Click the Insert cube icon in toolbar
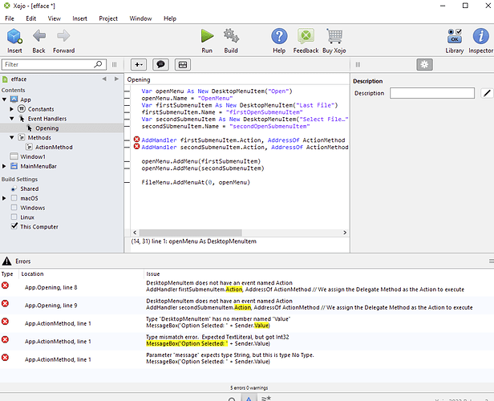 (x=14, y=36)
